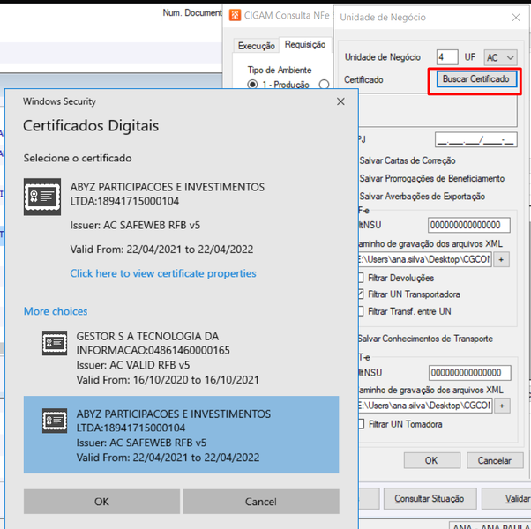This screenshot has width=531, height=529.
Task: Click plus button beside NF-e XML path
Action: tap(501, 259)
